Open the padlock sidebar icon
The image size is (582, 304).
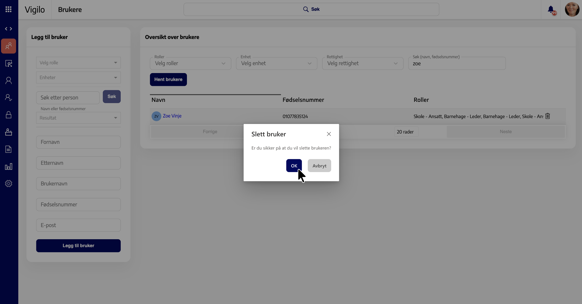(x=8, y=115)
